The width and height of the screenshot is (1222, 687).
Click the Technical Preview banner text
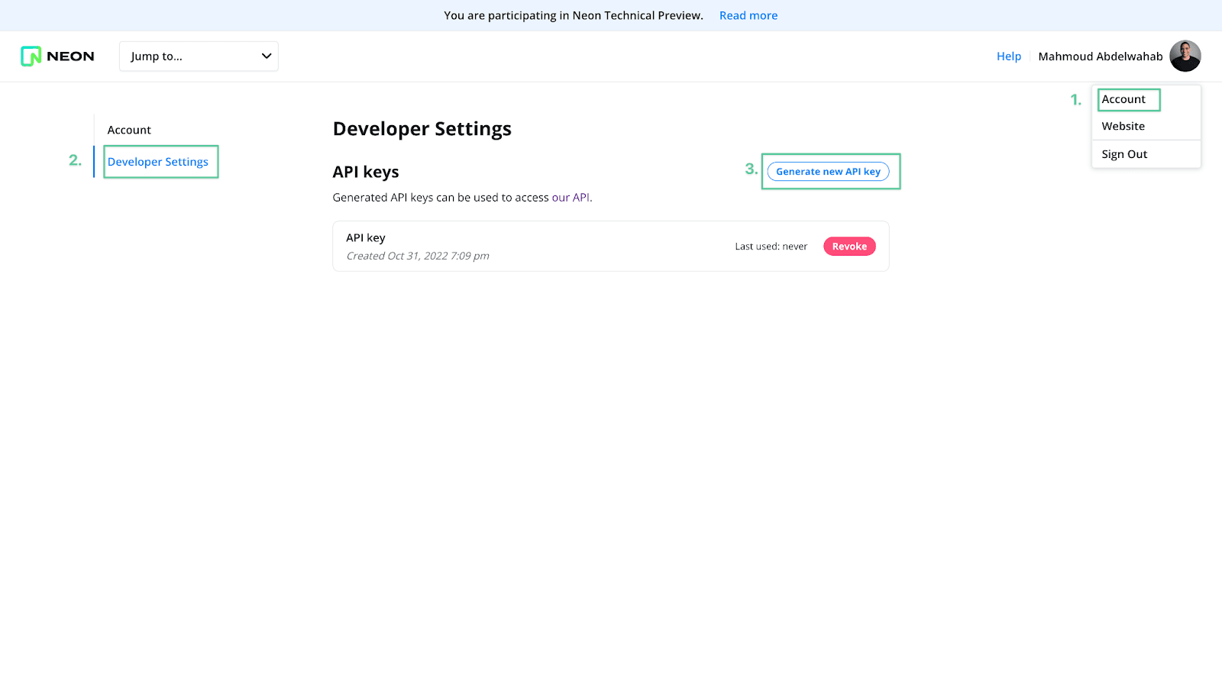click(x=573, y=15)
